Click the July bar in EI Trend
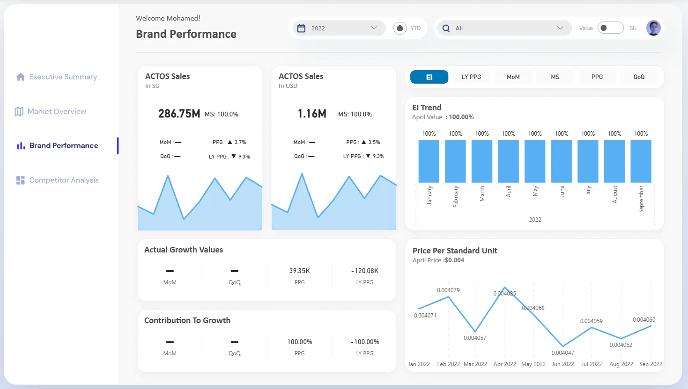 click(x=588, y=161)
